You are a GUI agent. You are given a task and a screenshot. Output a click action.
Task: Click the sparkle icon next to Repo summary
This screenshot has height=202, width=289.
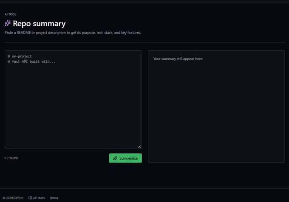point(8,23)
